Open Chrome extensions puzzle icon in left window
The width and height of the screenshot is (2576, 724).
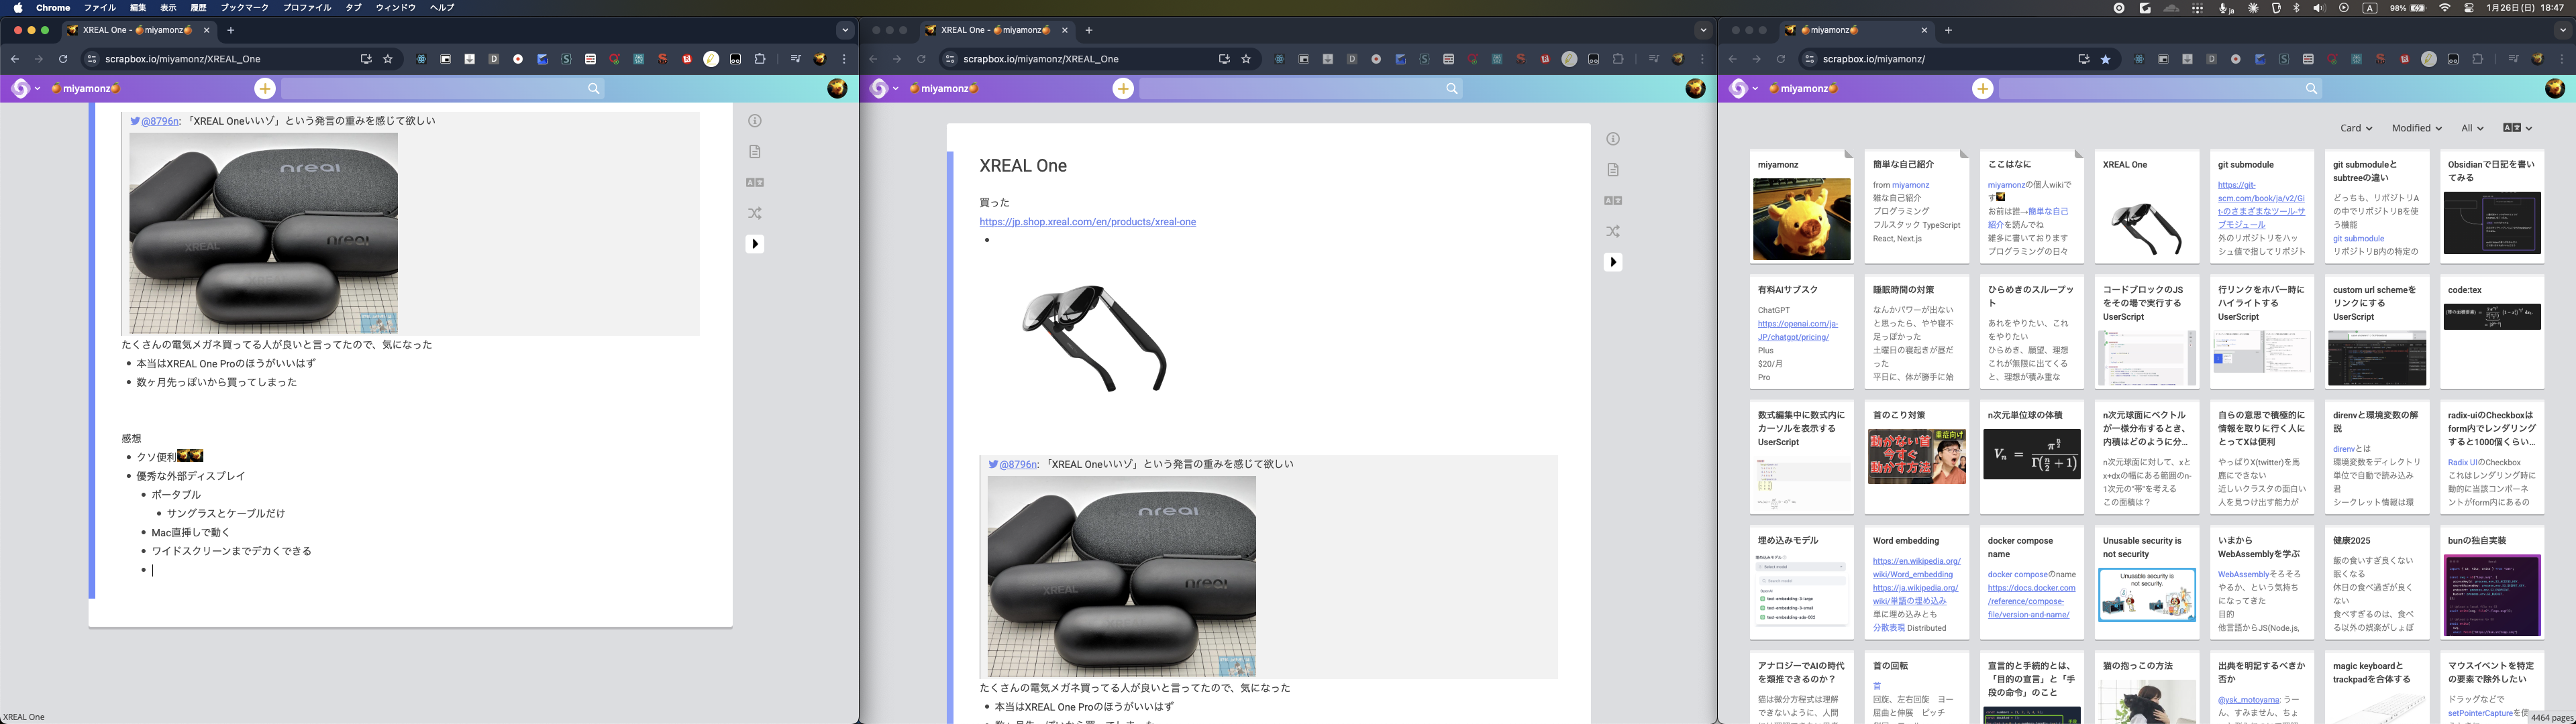760,59
